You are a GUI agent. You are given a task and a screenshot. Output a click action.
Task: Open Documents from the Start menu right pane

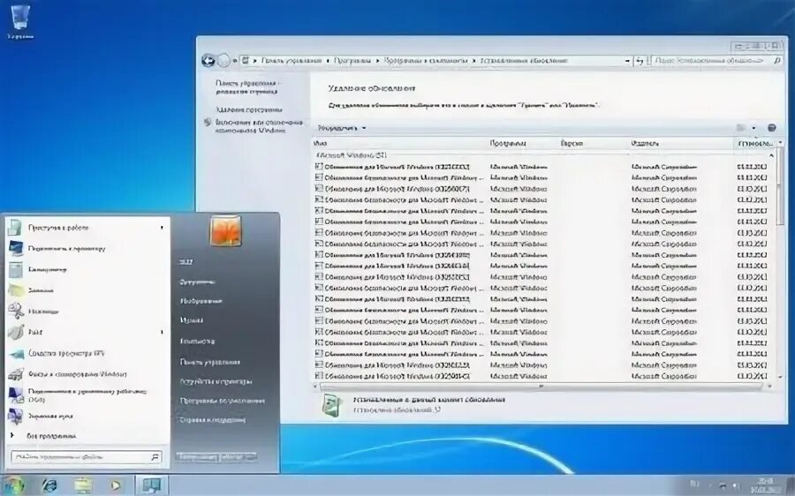(198, 282)
